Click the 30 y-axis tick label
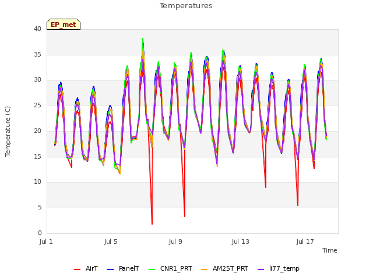Image resolution: width=373 pixels, height=280 pixels. pos(37,80)
